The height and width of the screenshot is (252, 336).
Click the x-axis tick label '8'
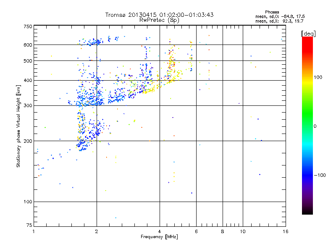223,231
